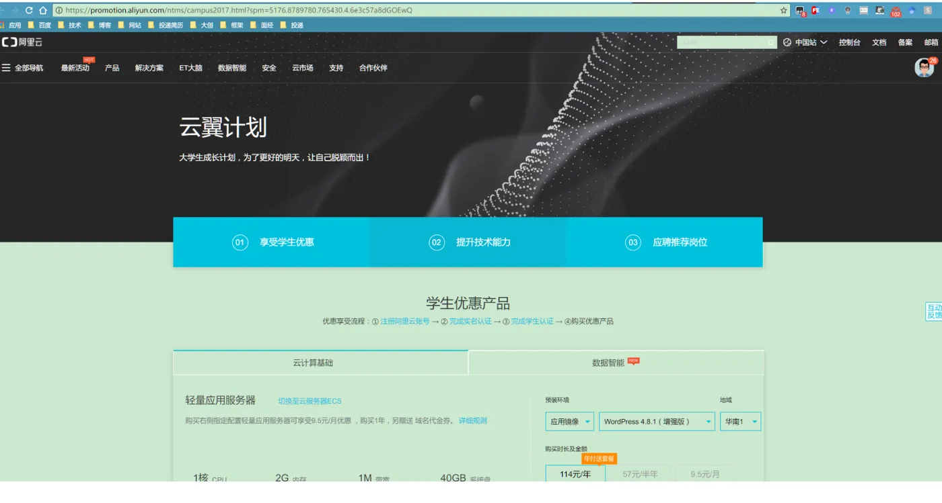Bookmark this page with the star icon
Viewport: 942px width, 503px height.
(783, 11)
